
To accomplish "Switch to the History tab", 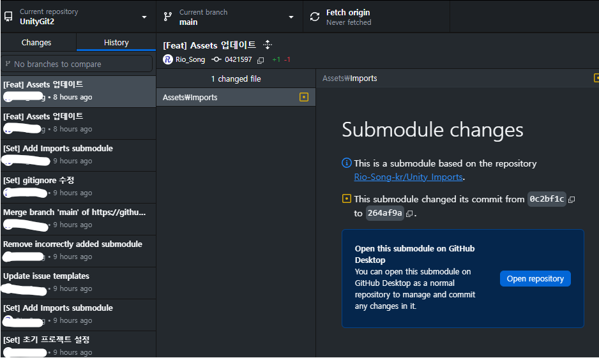I will tap(116, 42).
